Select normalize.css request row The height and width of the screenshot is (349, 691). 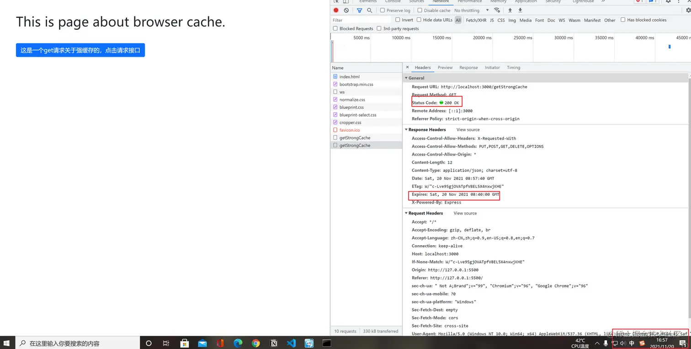click(367, 99)
